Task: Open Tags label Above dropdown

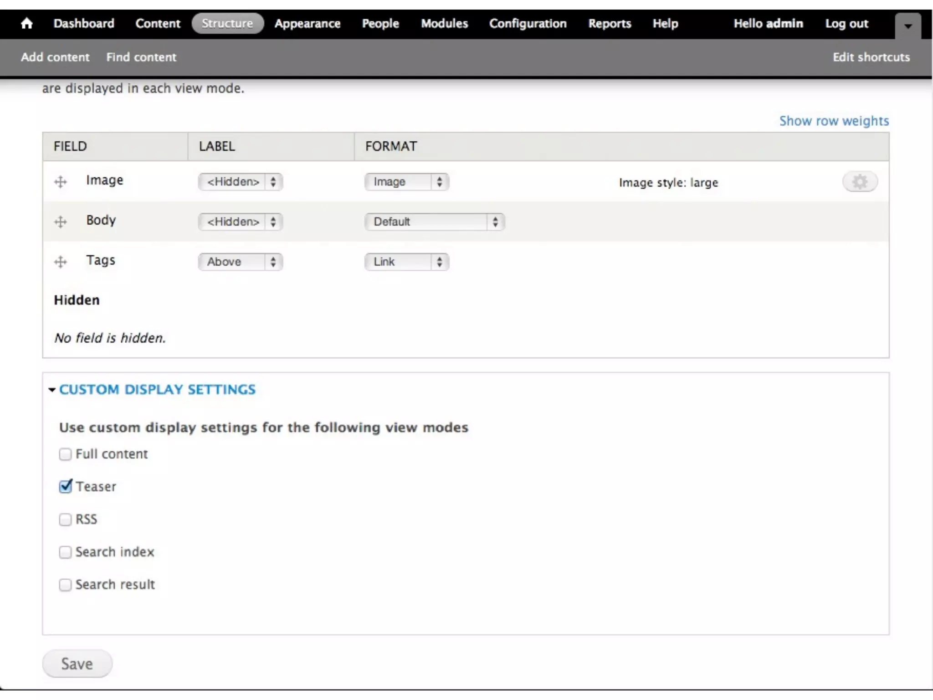Action: [241, 262]
